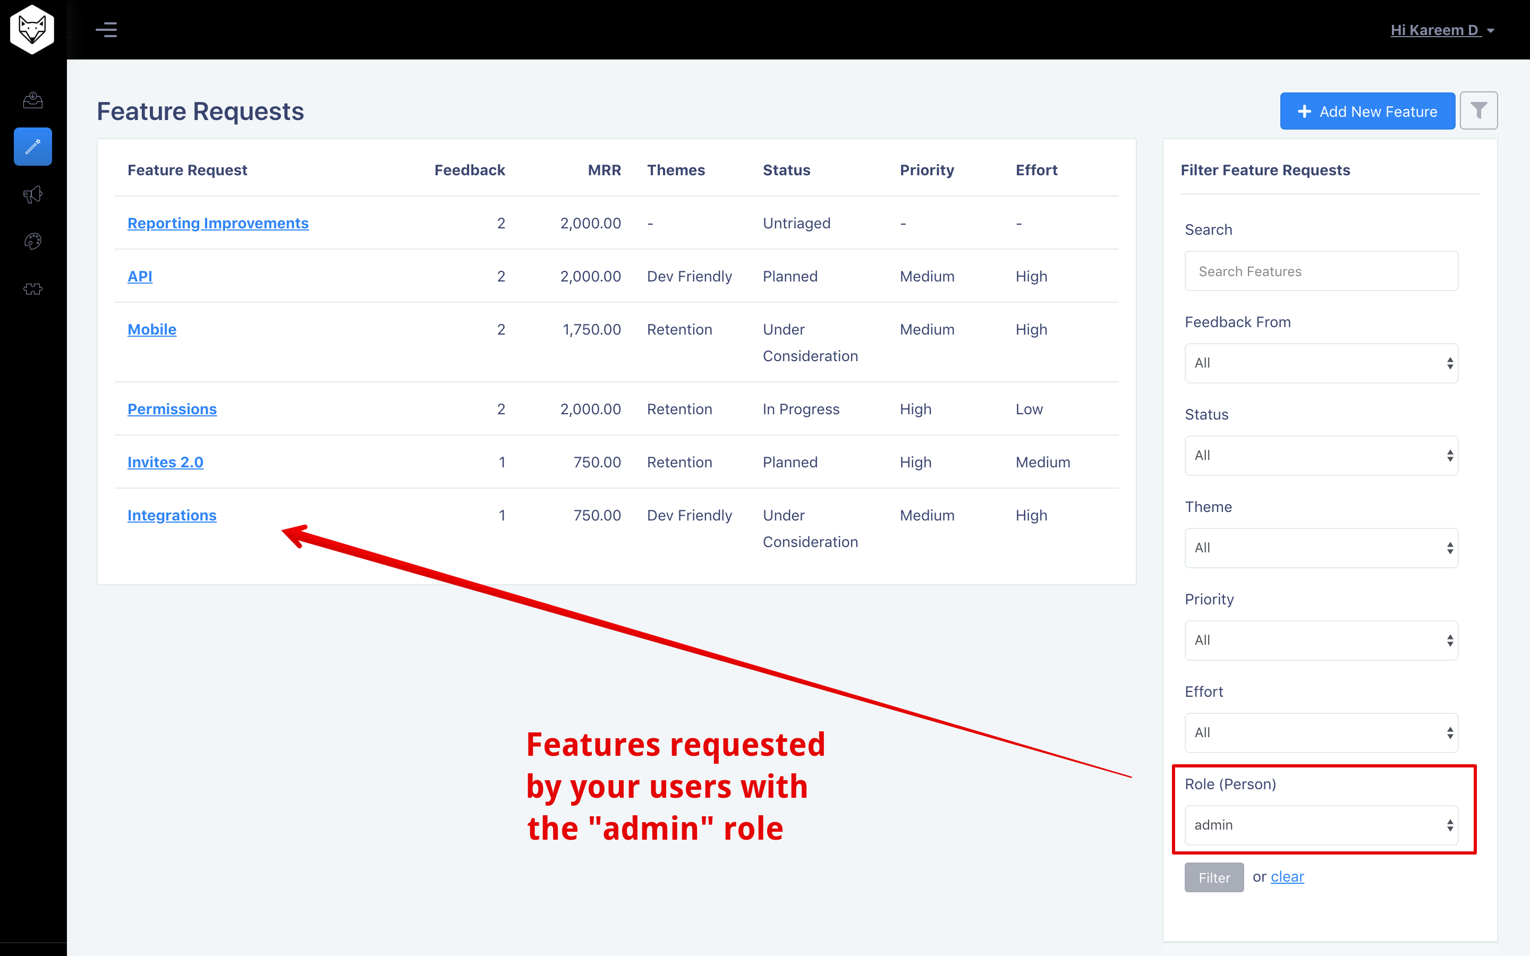
Task: Click the gray Filter button
Action: pyautogui.click(x=1214, y=877)
